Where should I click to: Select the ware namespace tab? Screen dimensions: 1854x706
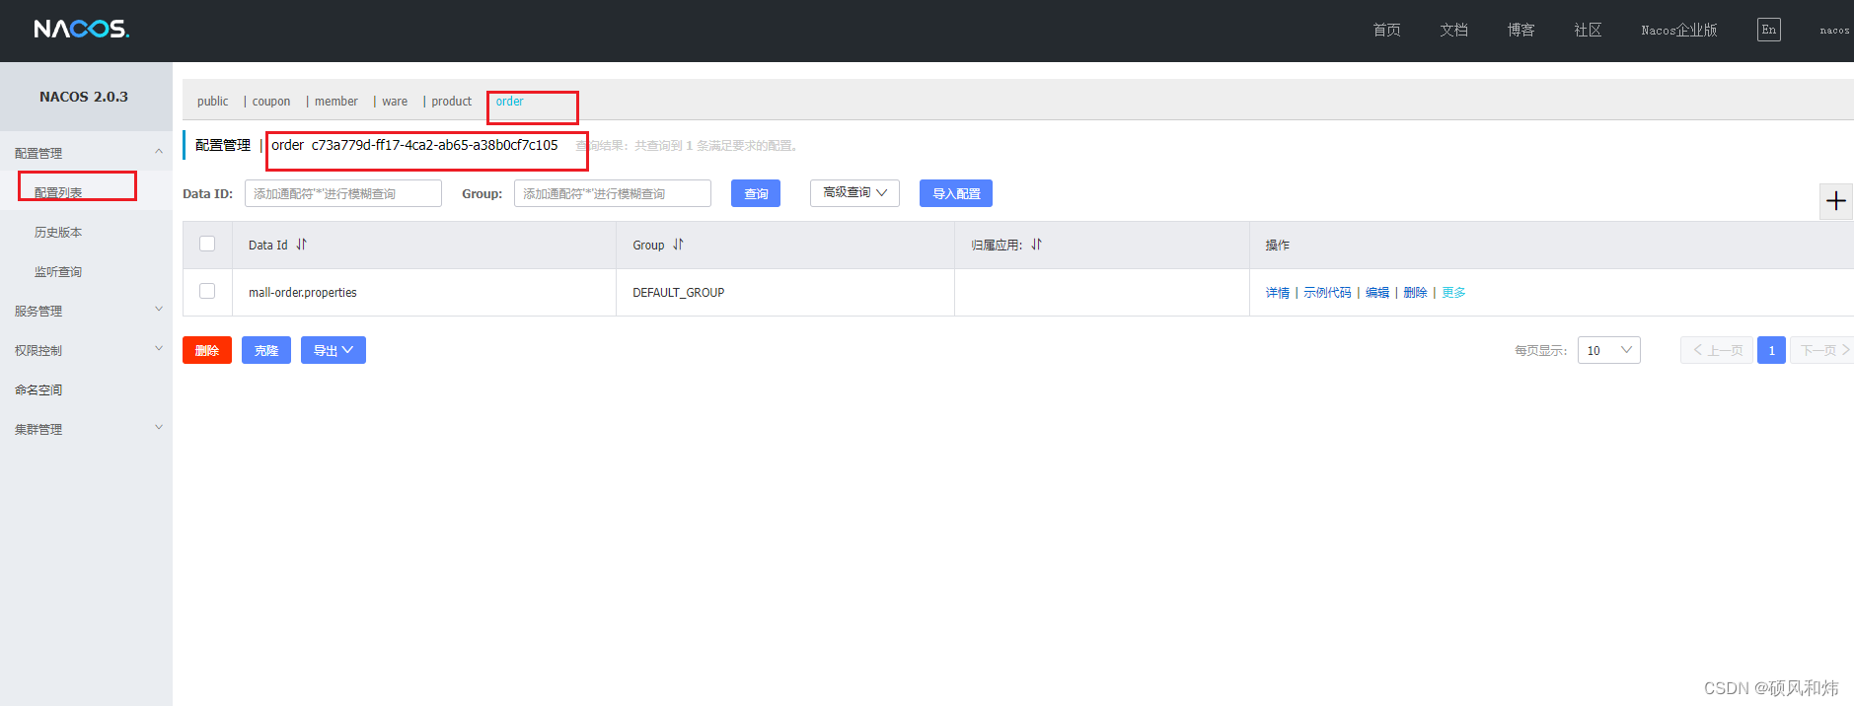click(395, 102)
